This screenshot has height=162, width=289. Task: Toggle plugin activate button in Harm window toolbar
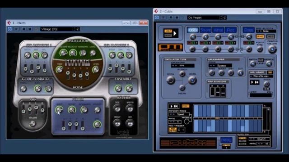coord(9,29)
